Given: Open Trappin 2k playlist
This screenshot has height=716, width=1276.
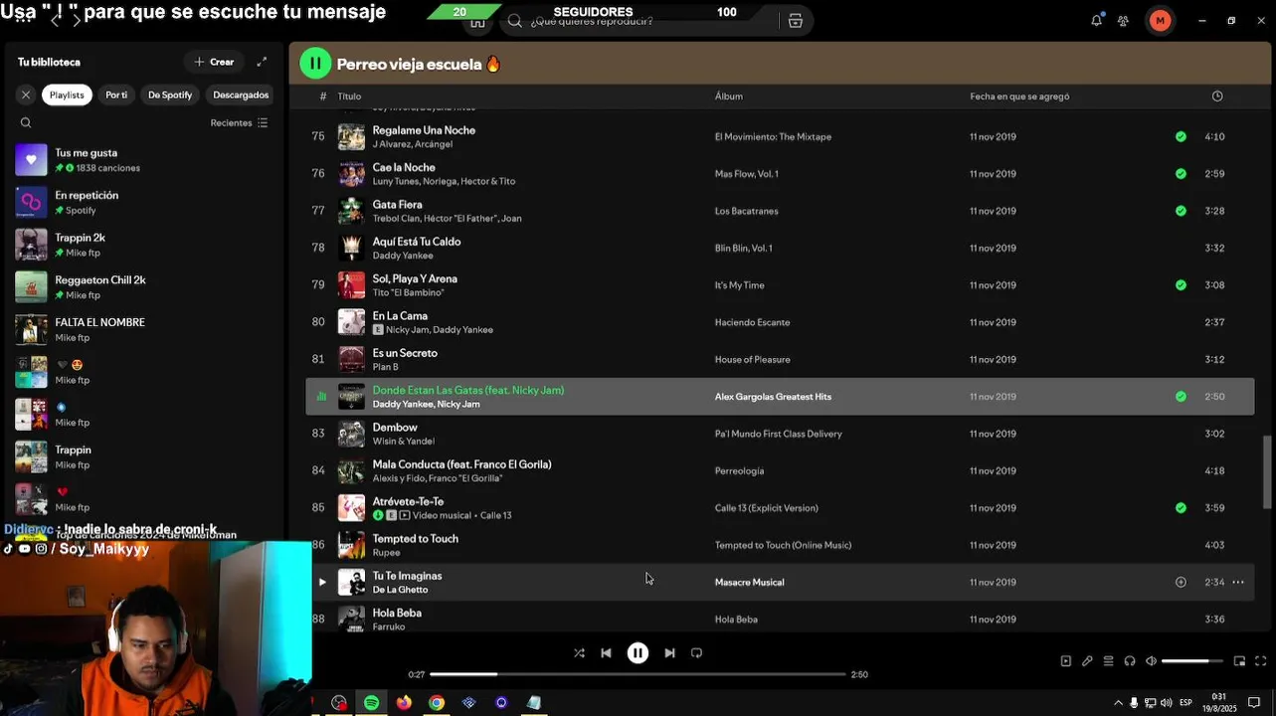Looking at the screenshot, I should [142, 245].
